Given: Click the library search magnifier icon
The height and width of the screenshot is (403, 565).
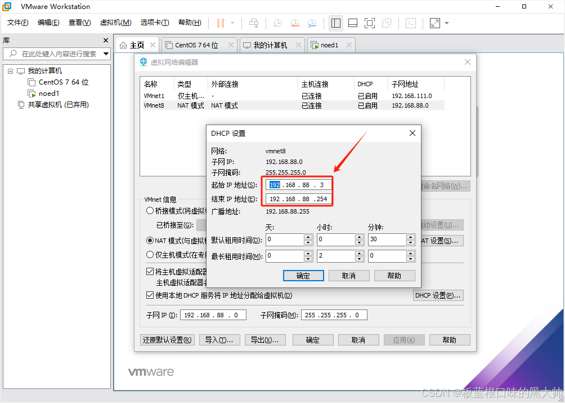Looking at the screenshot, I should (x=13, y=54).
